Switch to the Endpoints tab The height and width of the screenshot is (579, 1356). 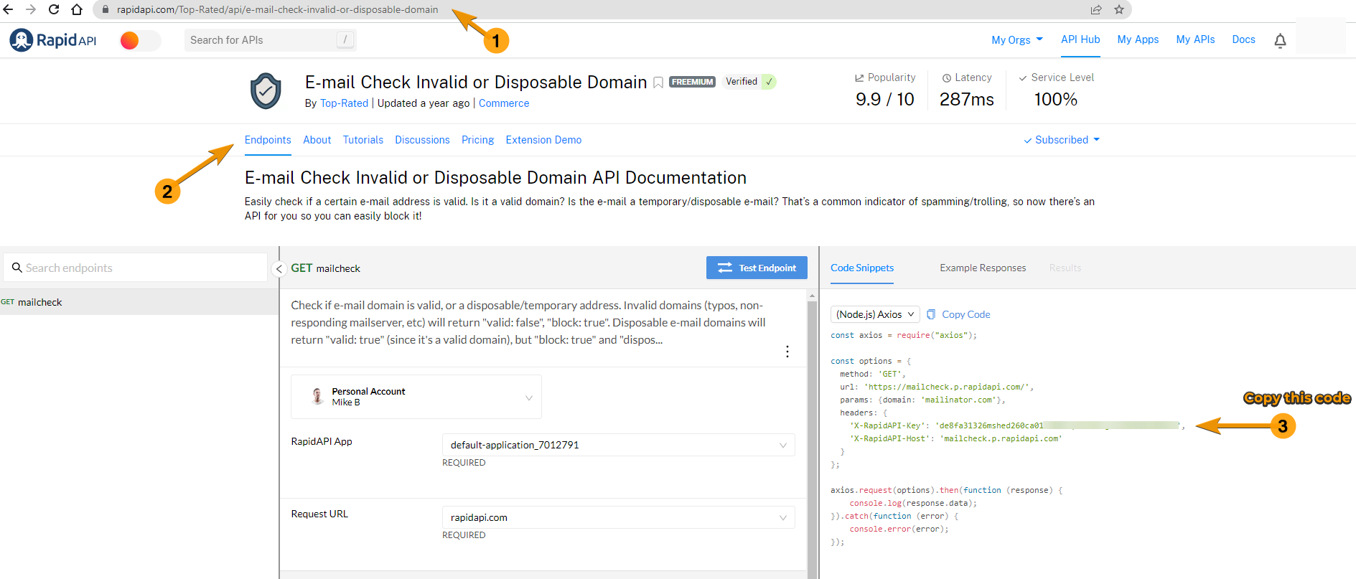tap(268, 140)
